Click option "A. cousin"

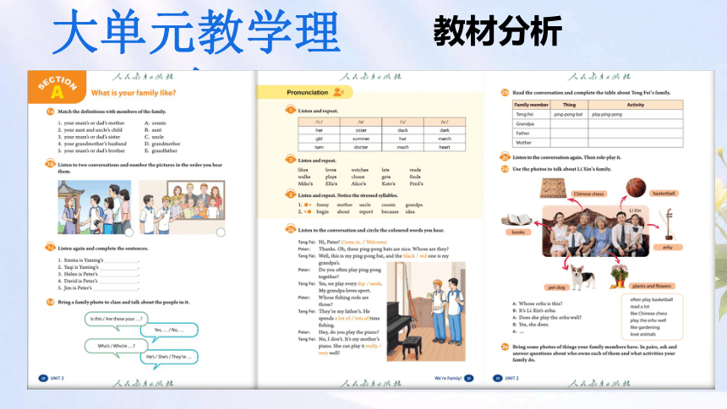155,123
